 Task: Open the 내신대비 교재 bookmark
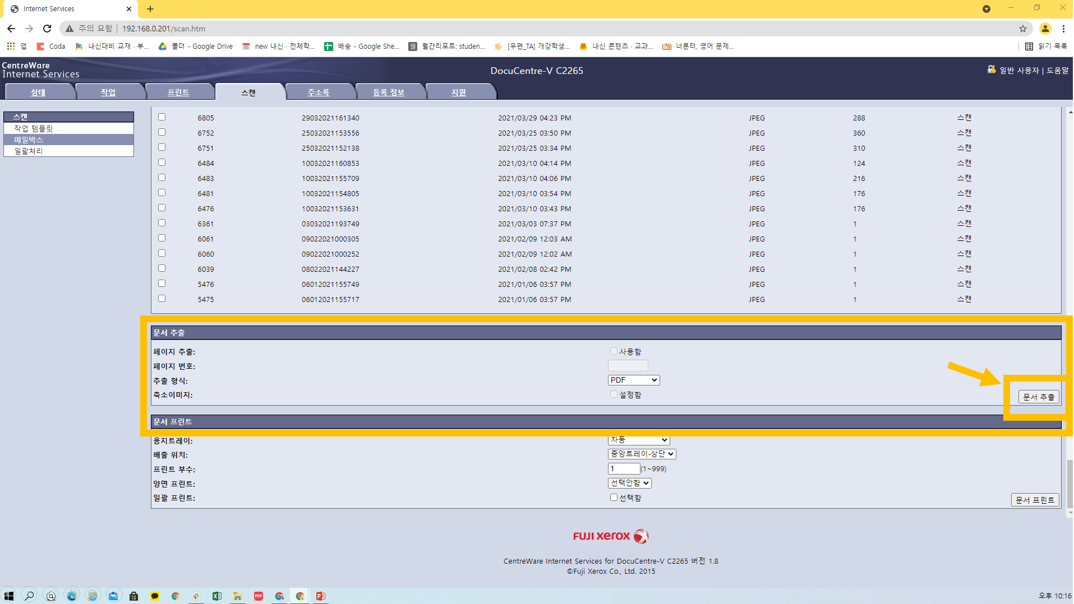pyautogui.click(x=112, y=46)
